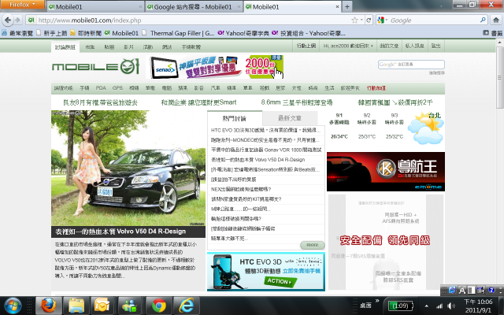Open Chrome from the taskbar

click(159, 306)
